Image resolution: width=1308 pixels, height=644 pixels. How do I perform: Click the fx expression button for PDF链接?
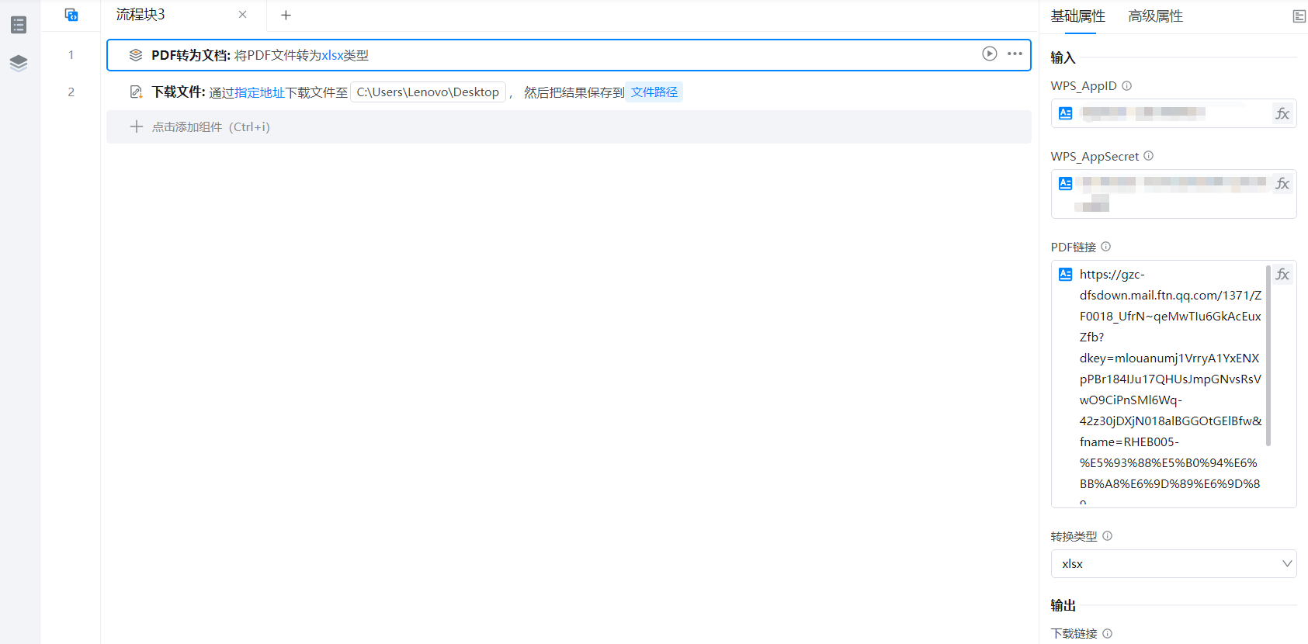(x=1282, y=275)
